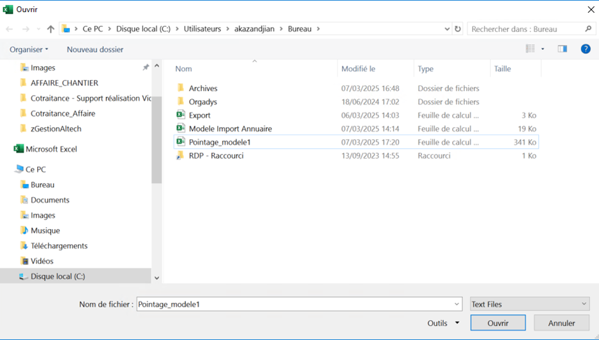Sort files by the Nom column

pos(183,69)
